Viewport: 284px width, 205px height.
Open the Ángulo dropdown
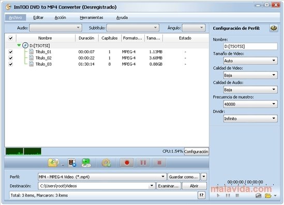(193, 28)
